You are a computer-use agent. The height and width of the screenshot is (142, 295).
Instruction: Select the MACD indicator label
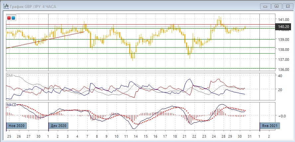pos(11,105)
